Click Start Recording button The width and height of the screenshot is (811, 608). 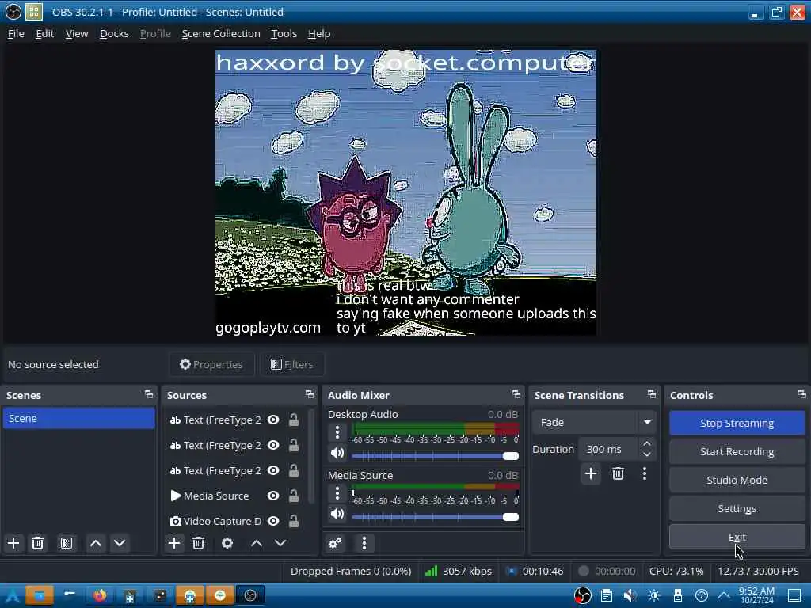click(x=737, y=451)
